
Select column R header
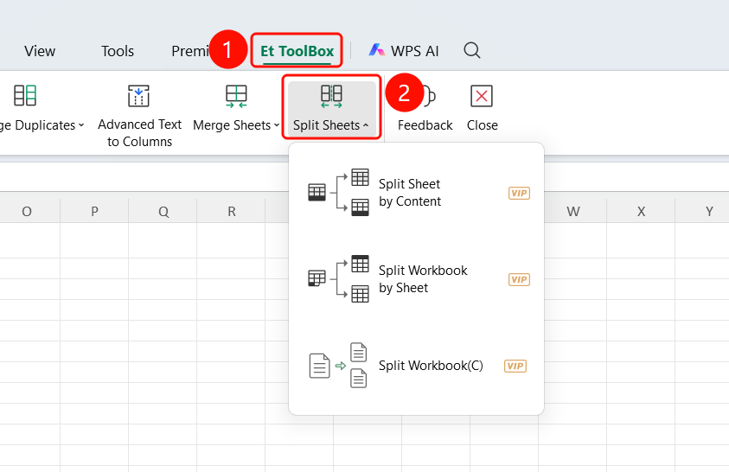(232, 212)
